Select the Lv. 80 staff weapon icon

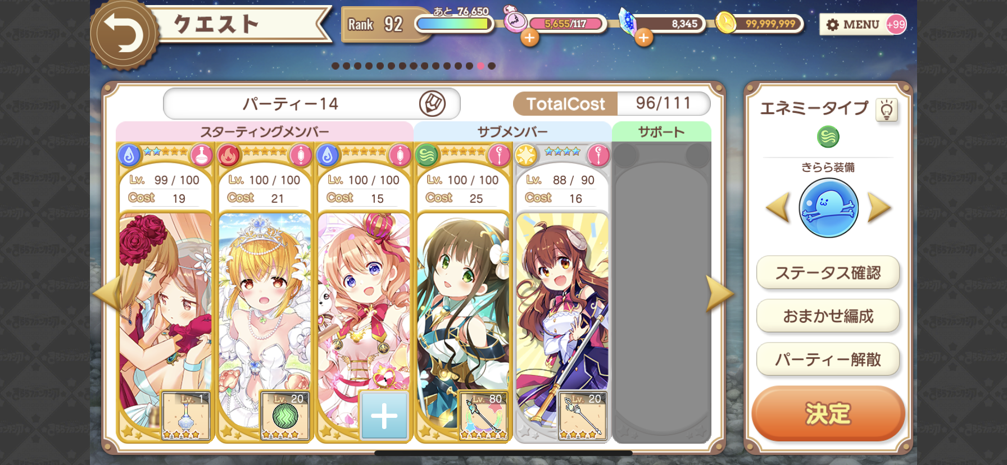(483, 416)
